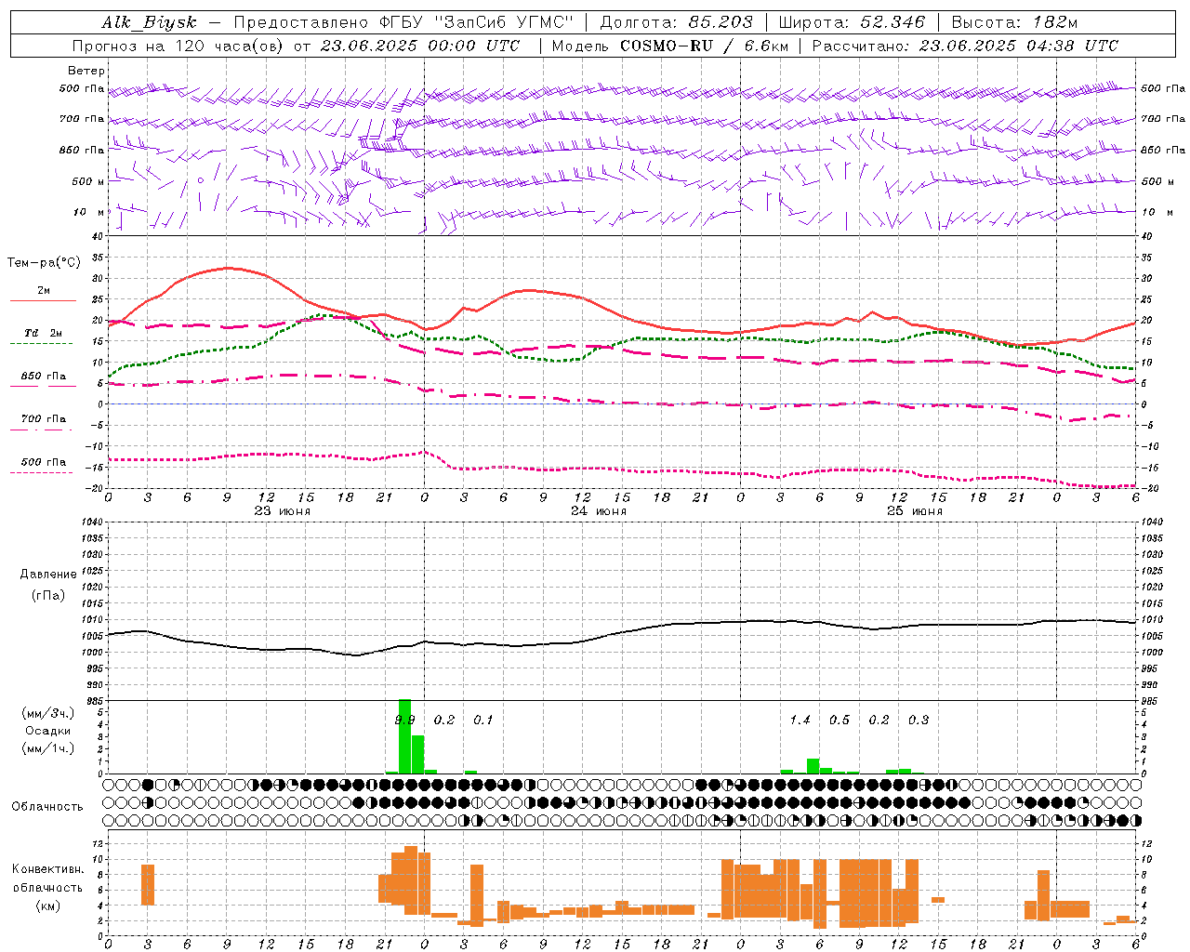Click the 850 гПа temperature legend entry

point(43,377)
